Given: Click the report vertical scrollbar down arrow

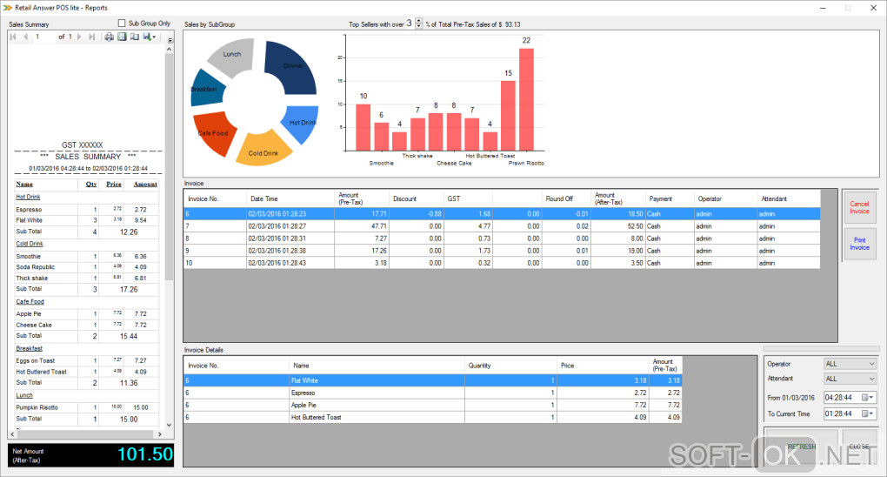Looking at the screenshot, I should pyautogui.click(x=170, y=425).
